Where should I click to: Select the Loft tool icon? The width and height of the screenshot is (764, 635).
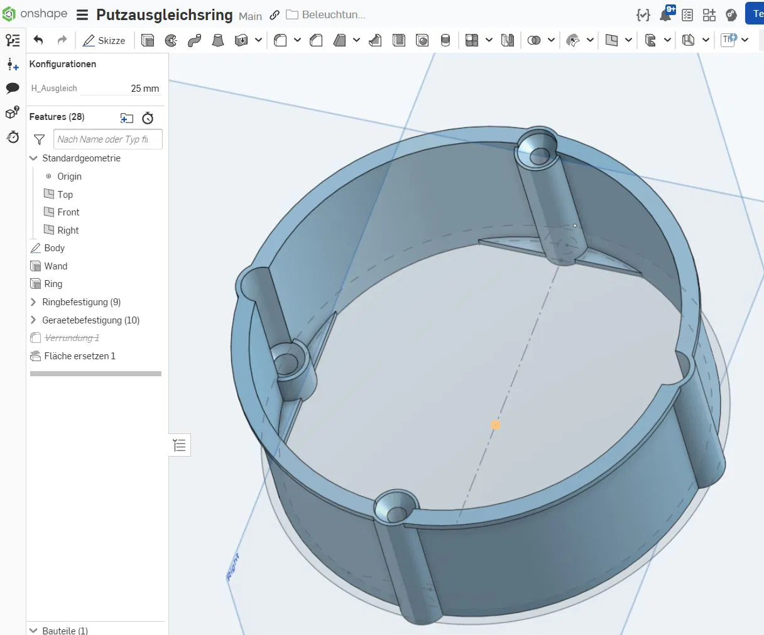click(x=217, y=40)
